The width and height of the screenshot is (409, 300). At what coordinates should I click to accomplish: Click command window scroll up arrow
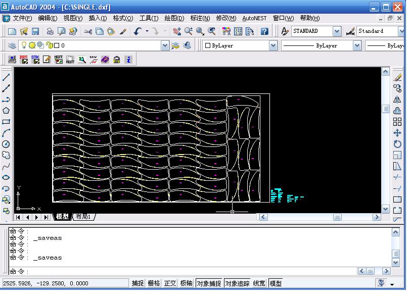coord(396,232)
